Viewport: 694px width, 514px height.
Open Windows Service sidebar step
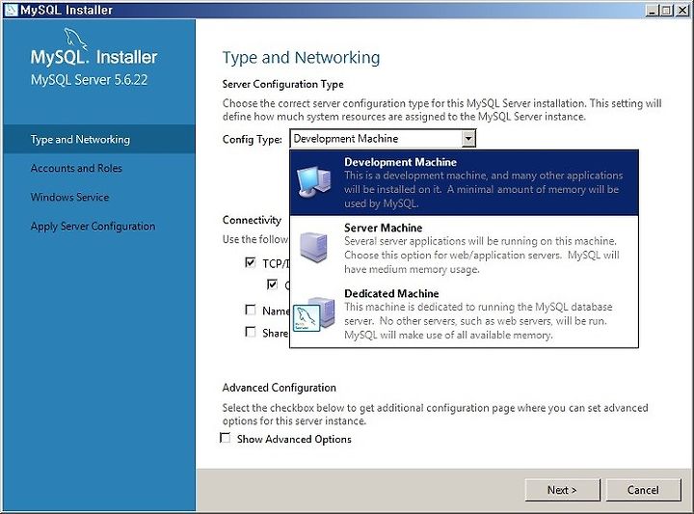[69, 197]
